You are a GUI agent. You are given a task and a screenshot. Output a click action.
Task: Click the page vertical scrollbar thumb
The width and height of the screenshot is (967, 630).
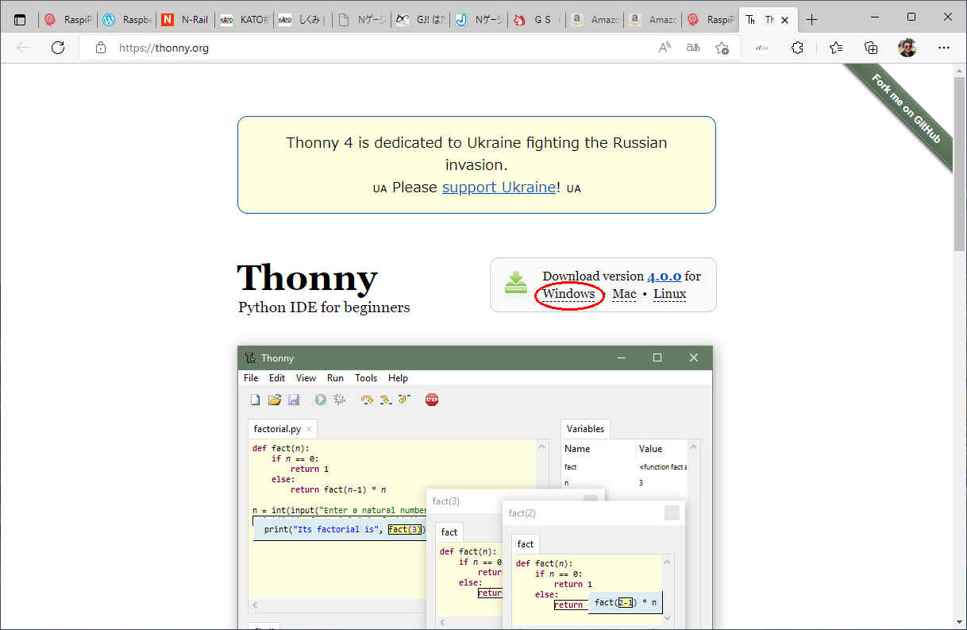tap(959, 165)
